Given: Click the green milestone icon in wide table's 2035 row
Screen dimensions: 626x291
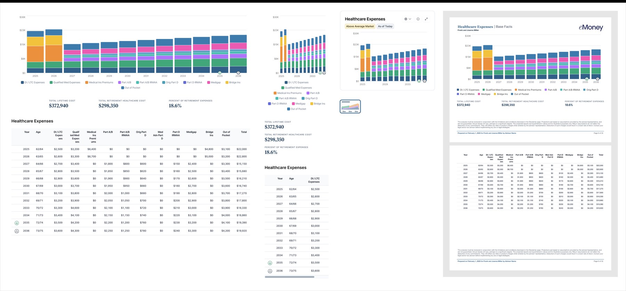Looking at the screenshot, I should (17, 223).
